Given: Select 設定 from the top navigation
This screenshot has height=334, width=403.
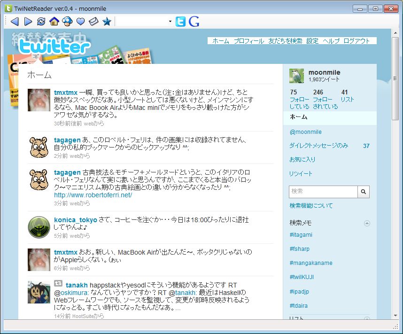Looking at the screenshot, I should [x=312, y=41].
